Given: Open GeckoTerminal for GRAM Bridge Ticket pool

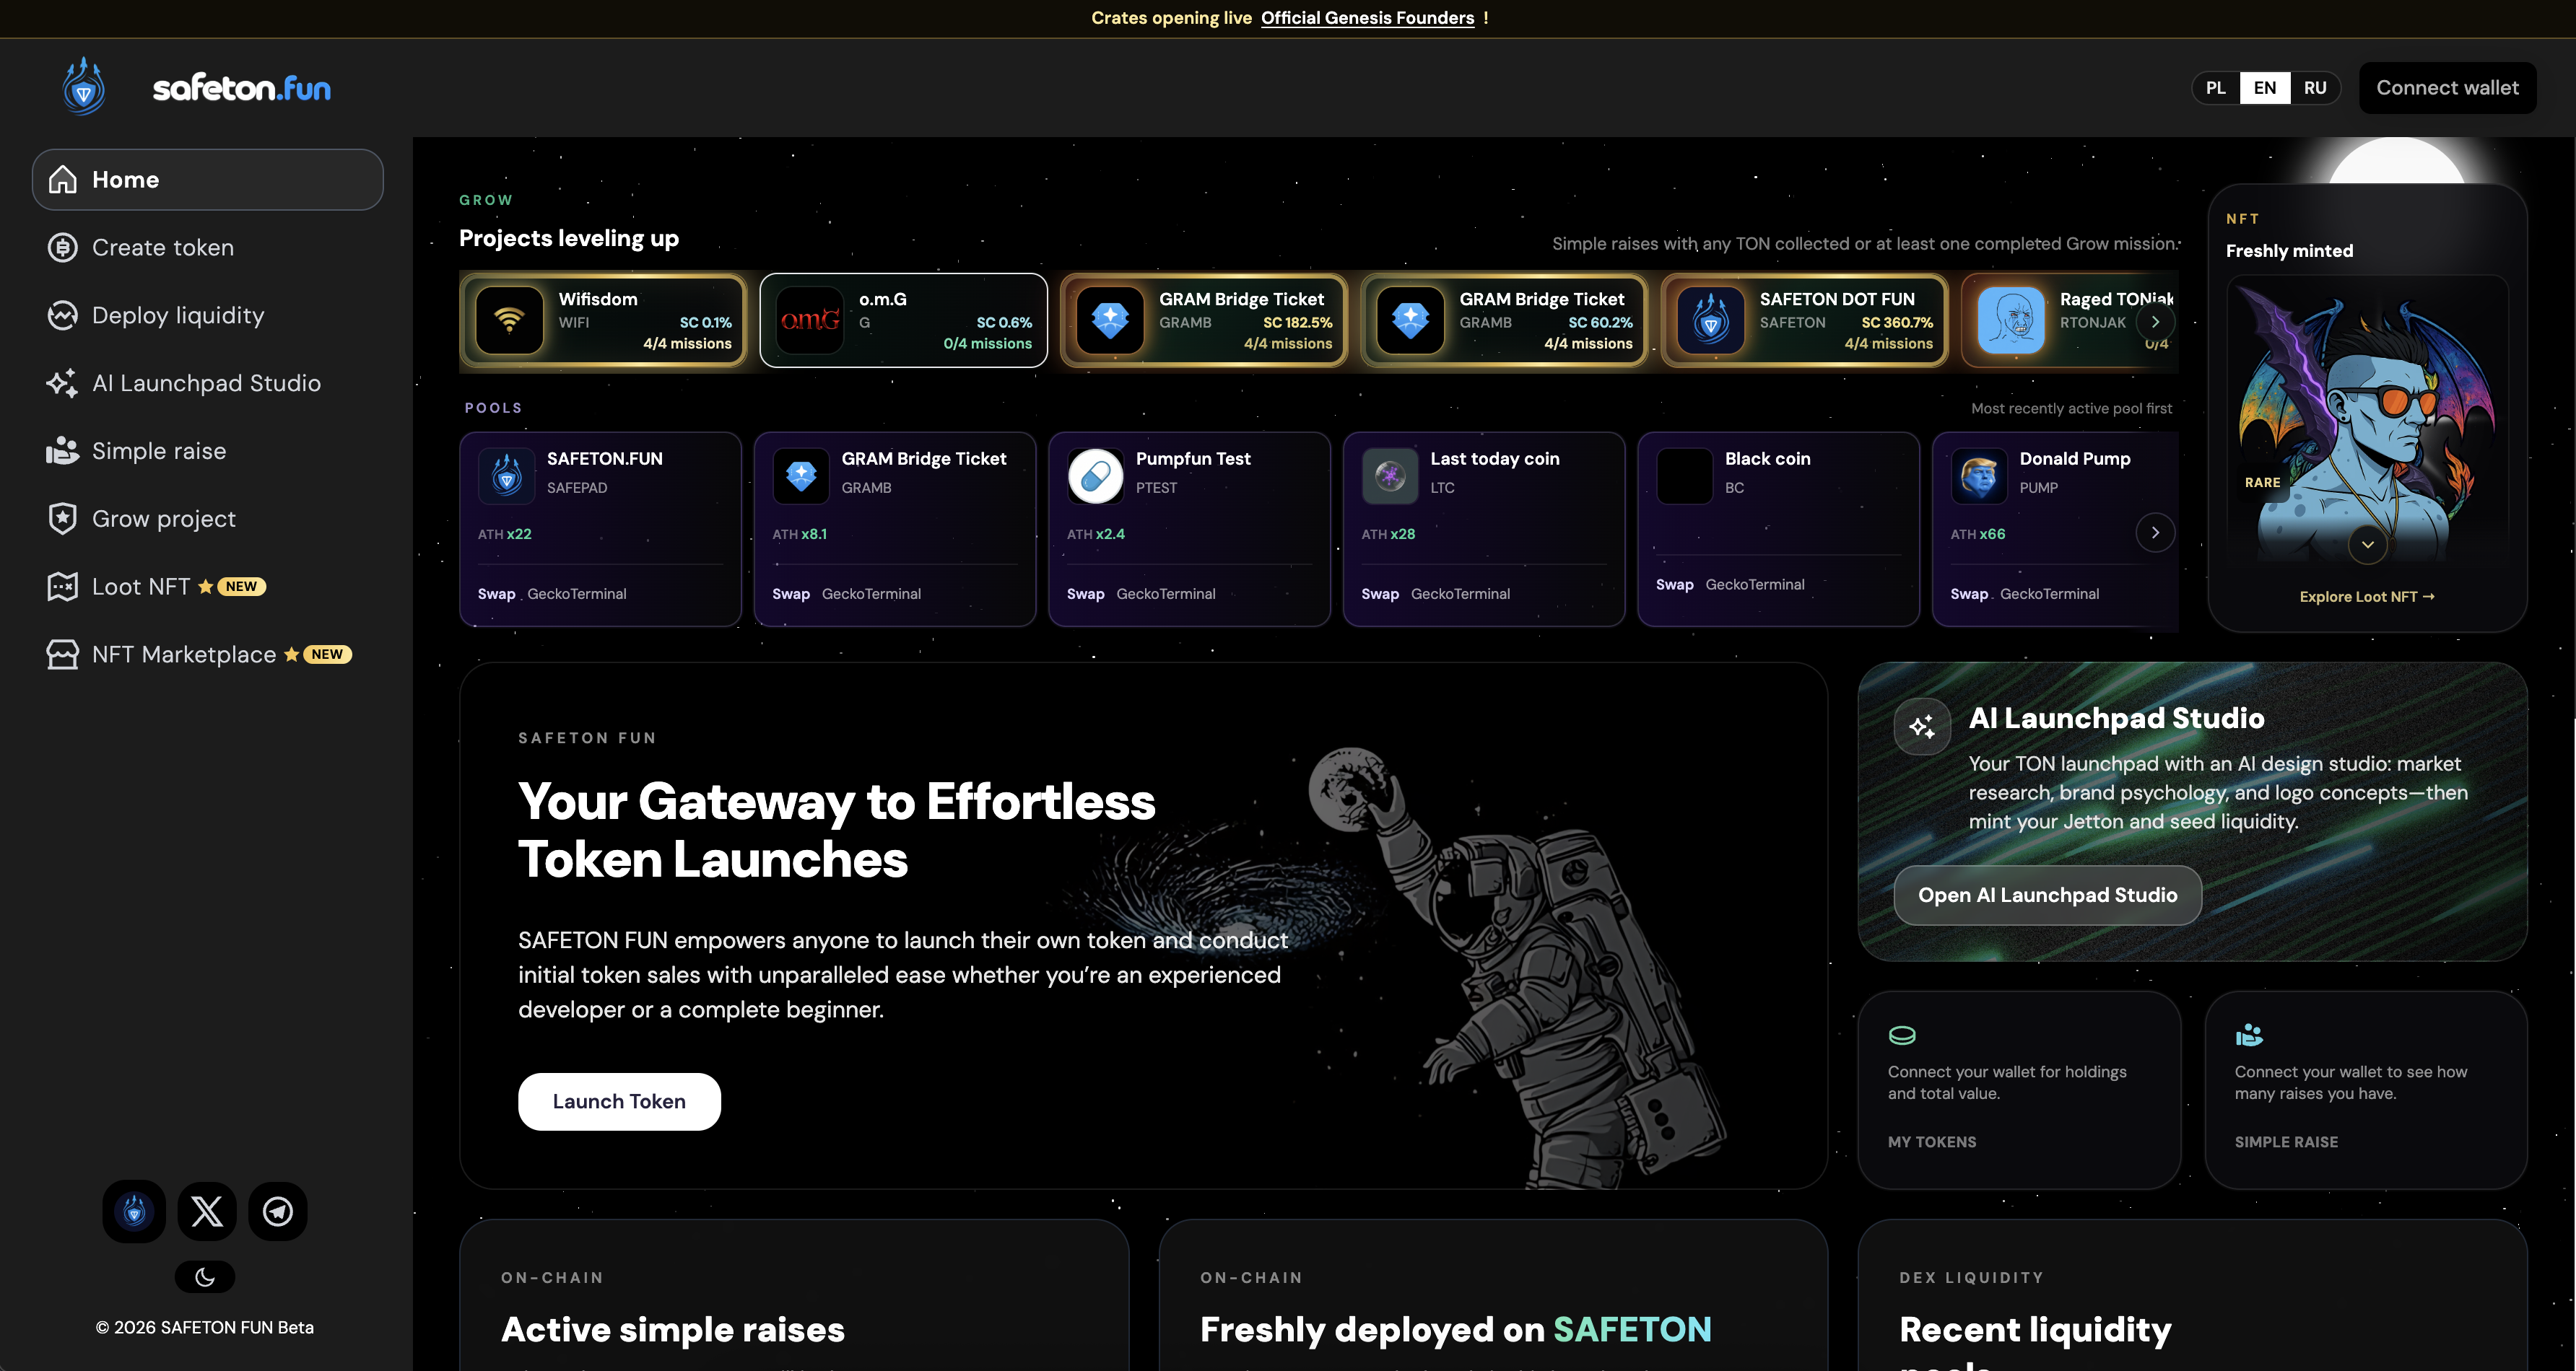Looking at the screenshot, I should (x=871, y=595).
